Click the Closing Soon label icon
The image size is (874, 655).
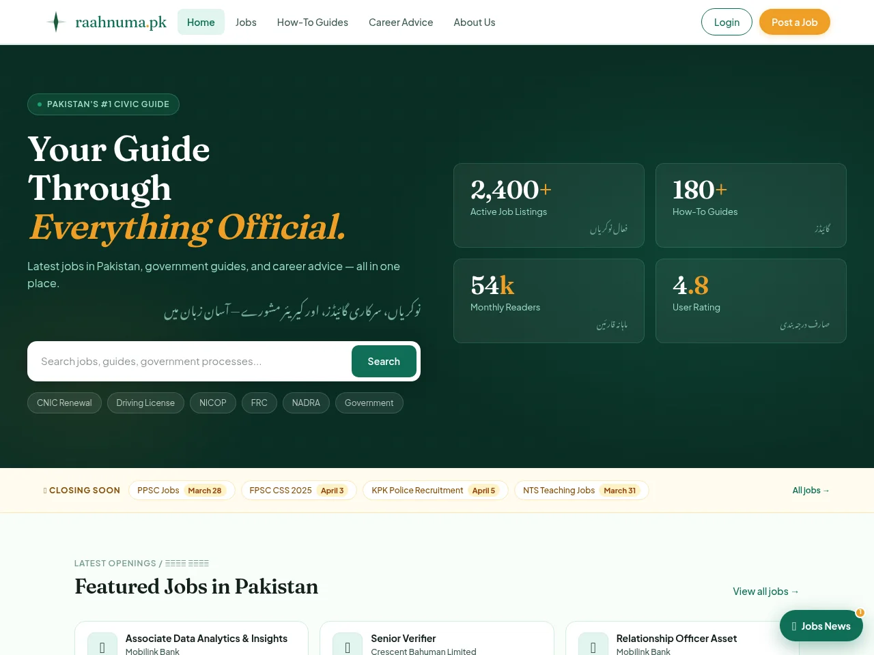tap(45, 491)
